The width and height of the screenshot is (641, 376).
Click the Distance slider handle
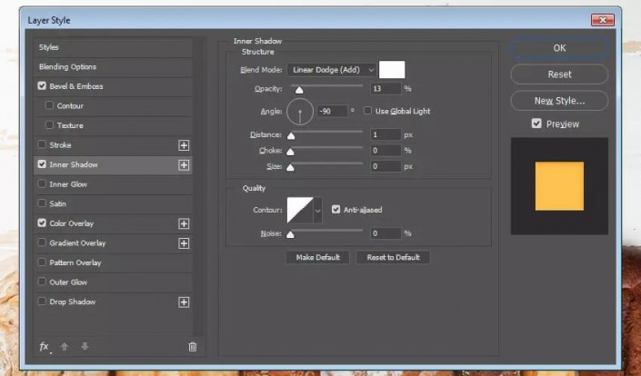pyautogui.click(x=291, y=136)
